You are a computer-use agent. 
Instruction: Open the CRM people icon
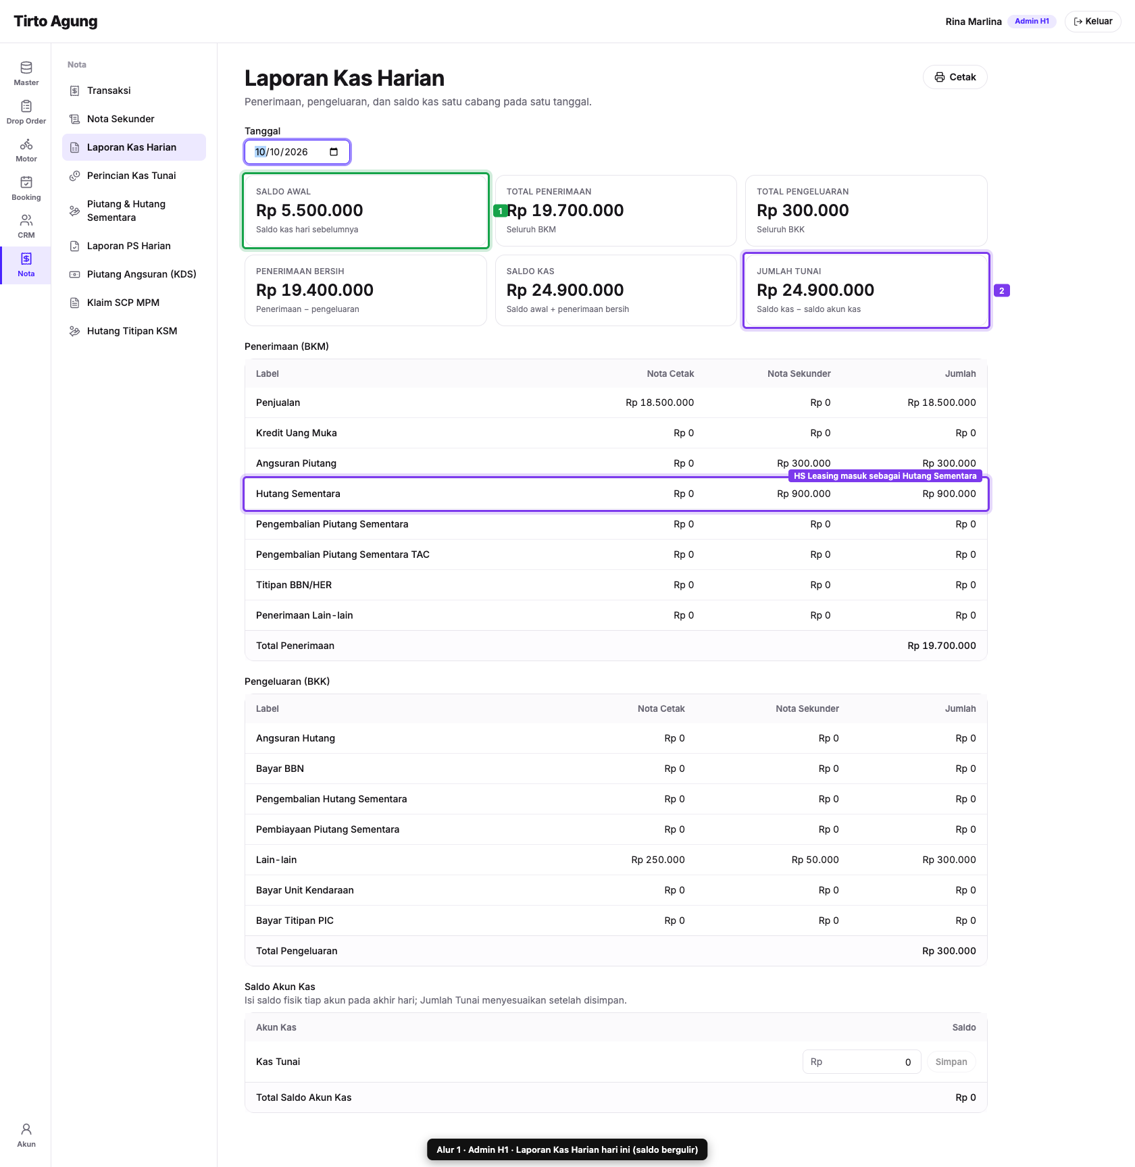click(x=26, y=220)
